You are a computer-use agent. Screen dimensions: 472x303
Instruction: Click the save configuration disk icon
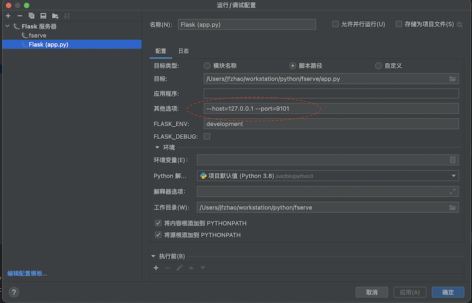tap(43, 15)
